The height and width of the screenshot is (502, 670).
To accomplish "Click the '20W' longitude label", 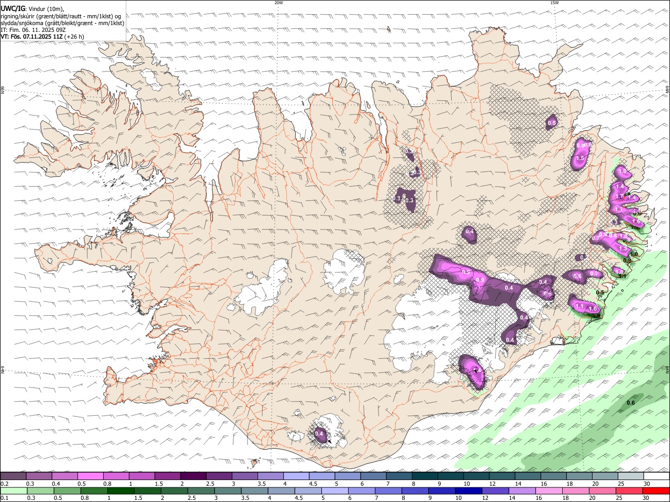I will point(278,3).
